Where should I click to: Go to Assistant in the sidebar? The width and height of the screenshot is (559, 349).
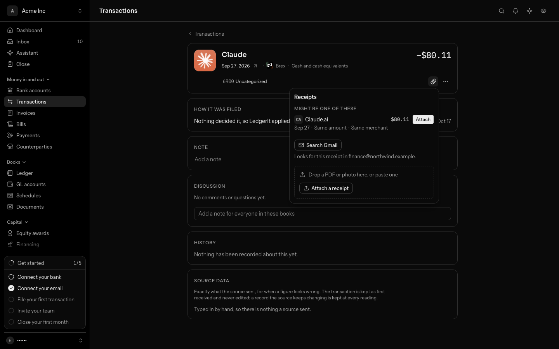(45, 53)
